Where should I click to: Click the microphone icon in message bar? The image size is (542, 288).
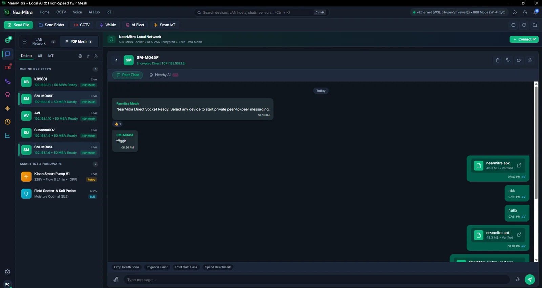pyautogui.click(x=518, y=279)
